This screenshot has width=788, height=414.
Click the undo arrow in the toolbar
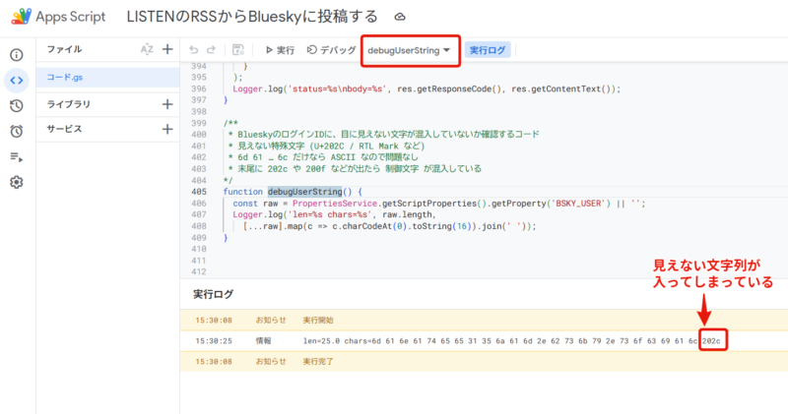point(194,49)
